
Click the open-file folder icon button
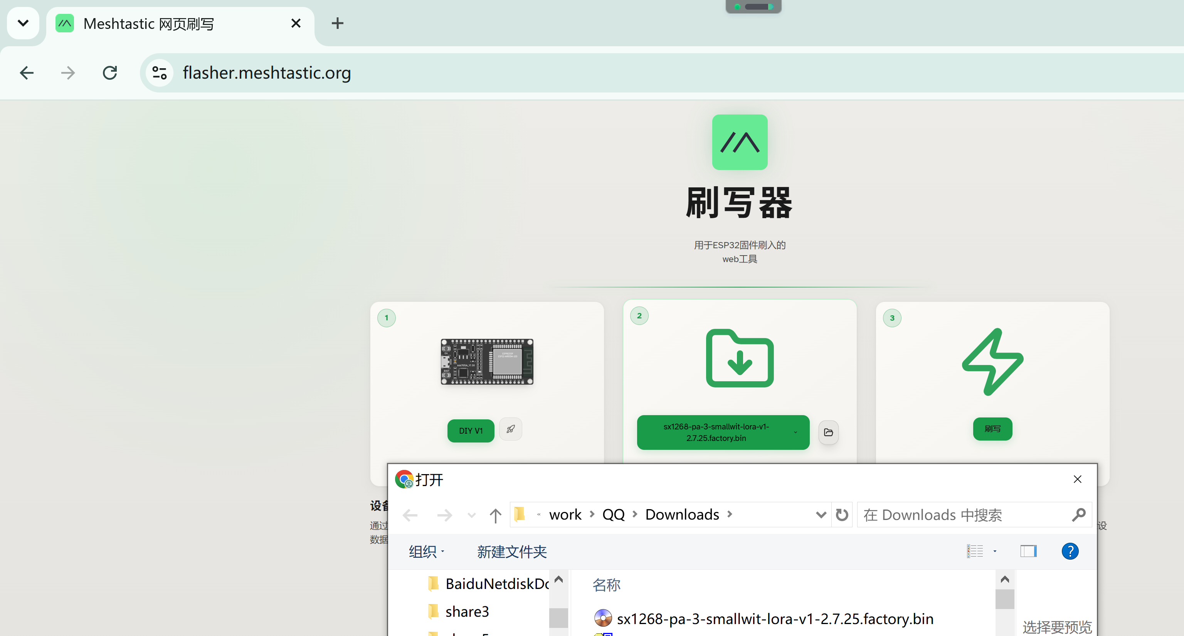pos(828,432)
